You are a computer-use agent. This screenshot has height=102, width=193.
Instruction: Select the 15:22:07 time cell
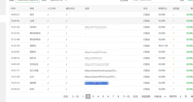click(x=15, y=52)
